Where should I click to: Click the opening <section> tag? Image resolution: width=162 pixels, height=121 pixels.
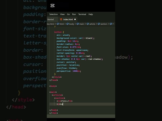click(x=60, y=98)
